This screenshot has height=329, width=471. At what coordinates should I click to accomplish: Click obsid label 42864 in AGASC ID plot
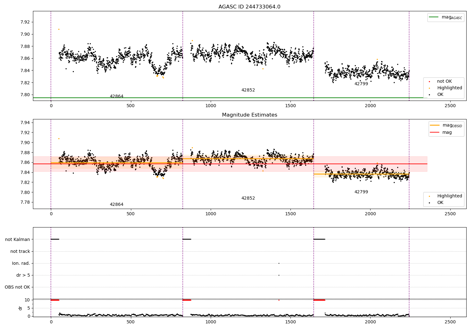click(x=116, y=97)
